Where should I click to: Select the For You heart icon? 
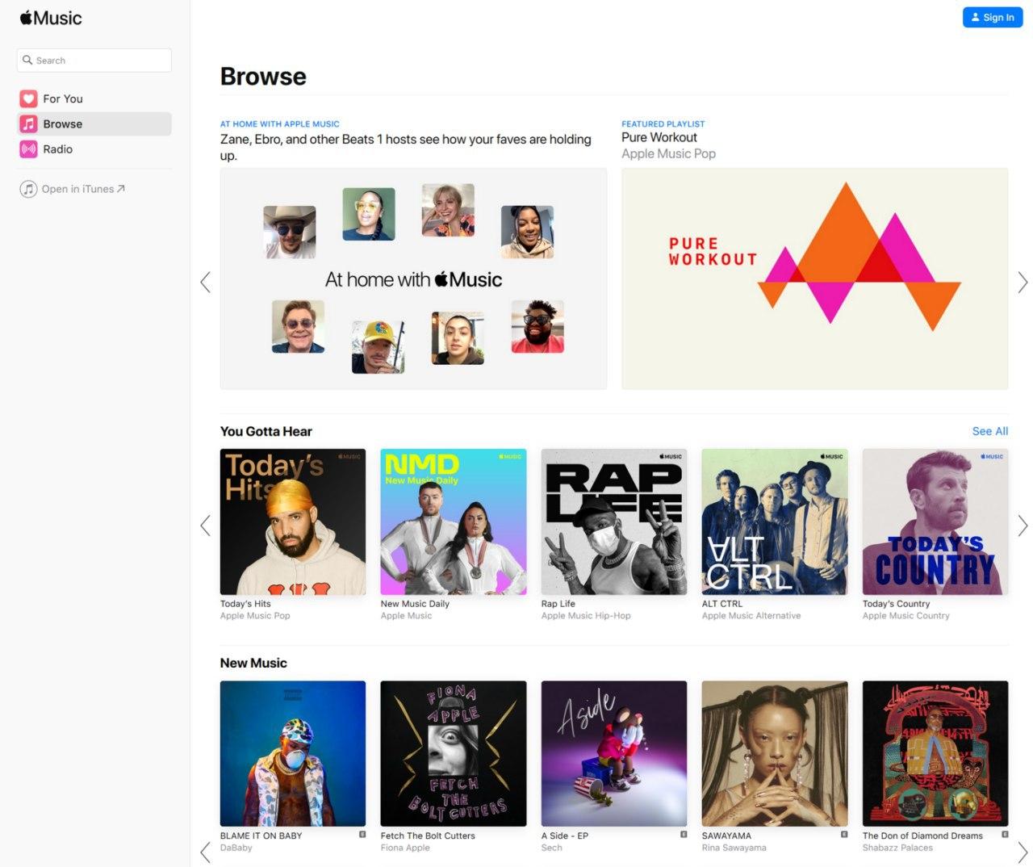tap(29, 98)
